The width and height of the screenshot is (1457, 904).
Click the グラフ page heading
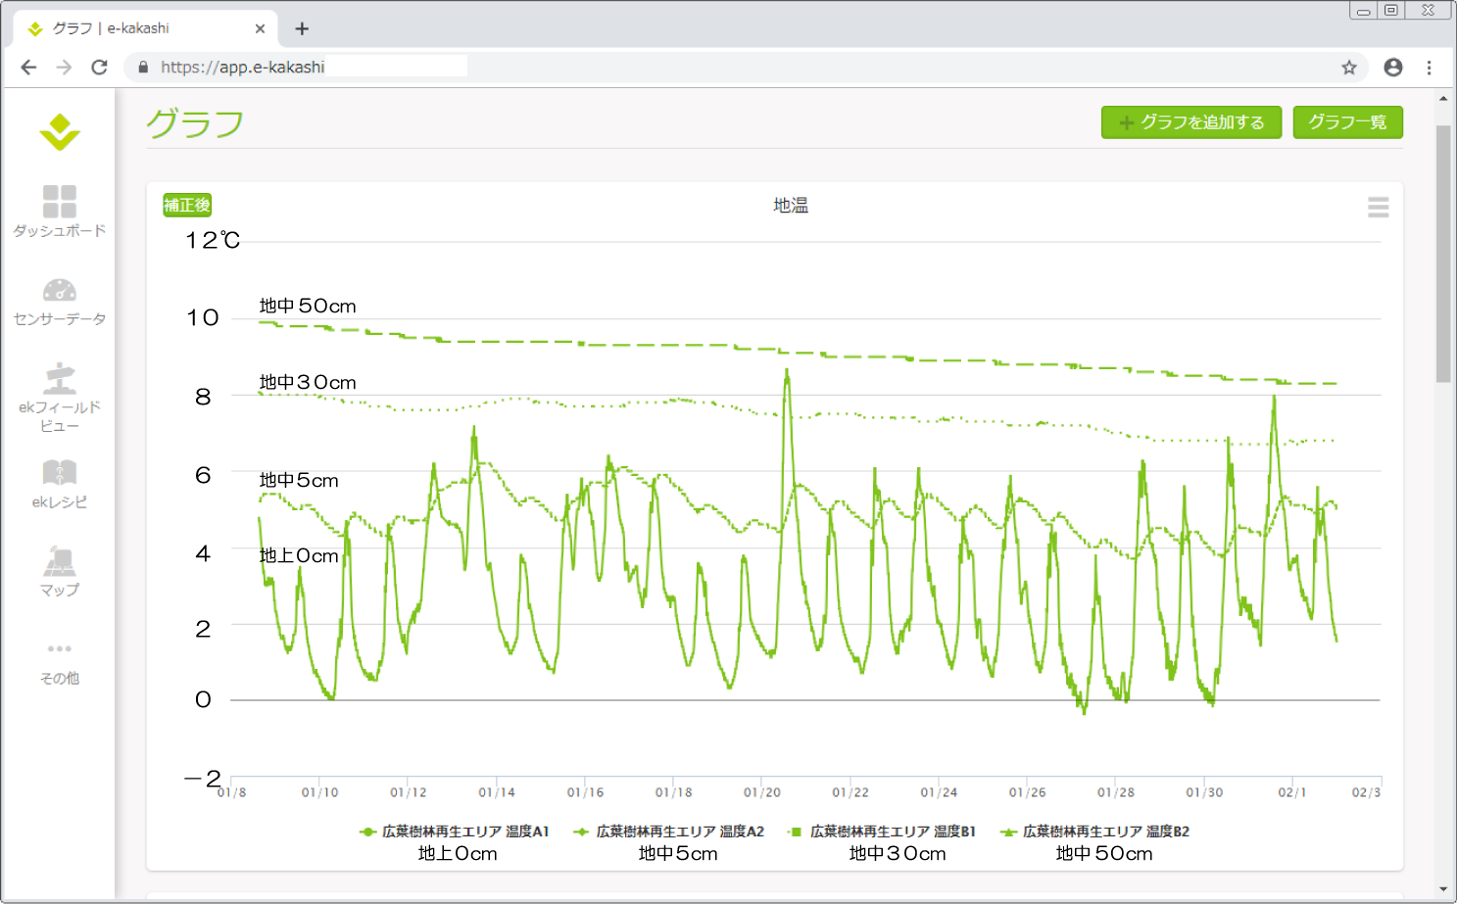(195, 123)
